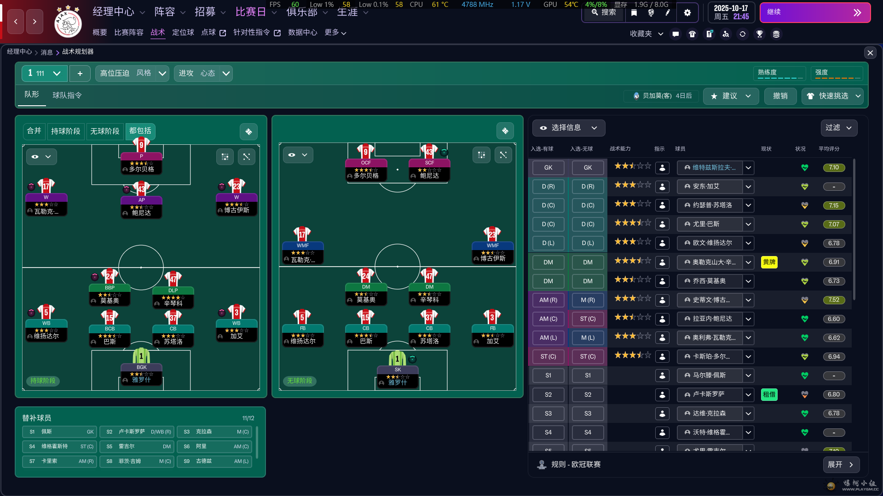Expand the 选择信息 dropdown
883x496 pixels.
(569, 128)
